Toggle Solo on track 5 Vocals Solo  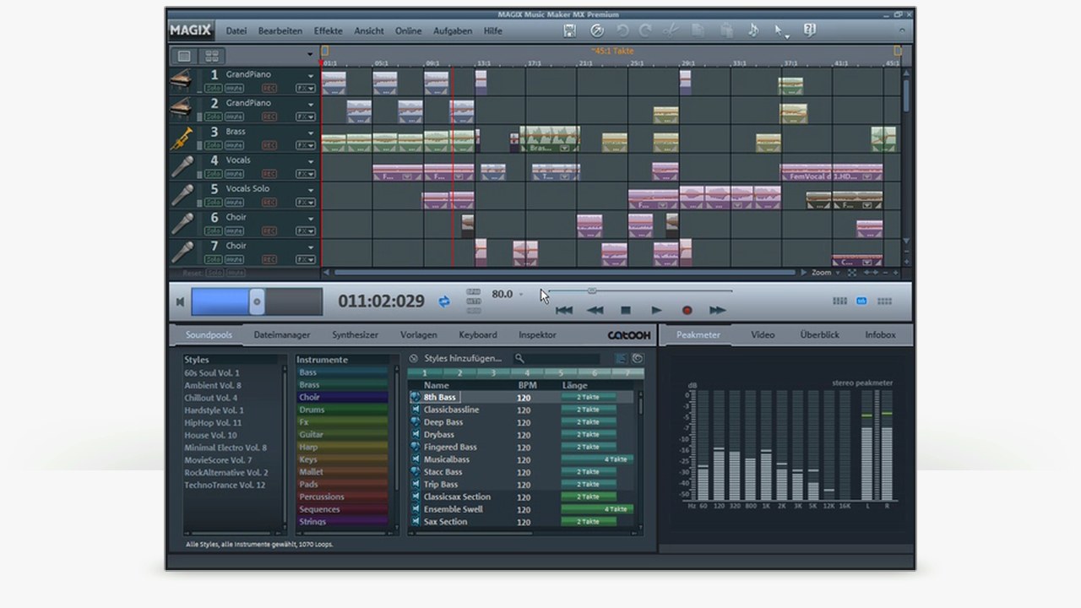pos(213,203)
